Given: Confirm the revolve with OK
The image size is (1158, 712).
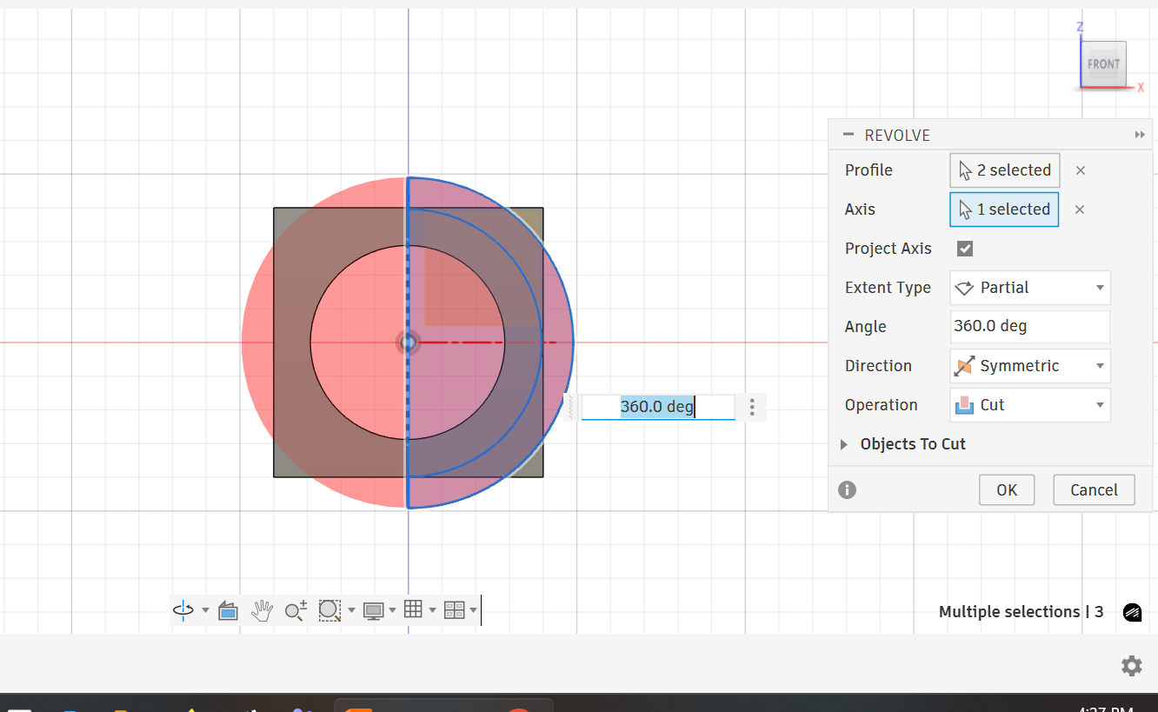Looking at the screenshot, I should coord(1007,489).
